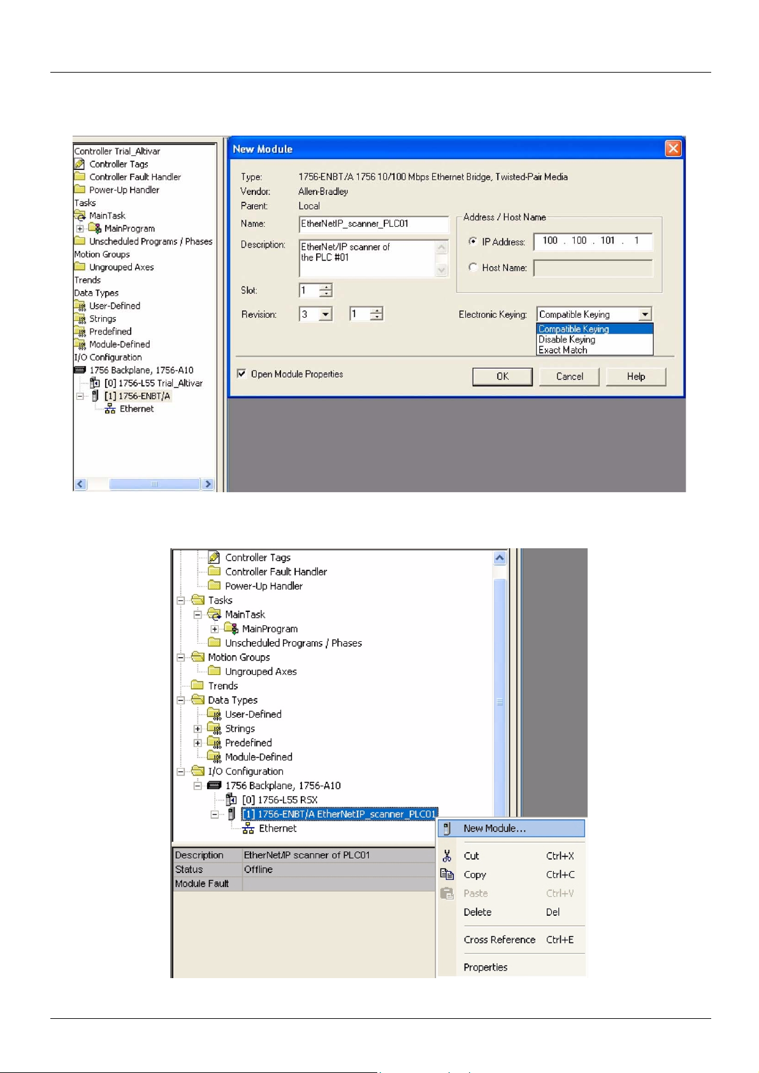This screenshot has height=1073, width=759.
Task: Click the scroll-up arrow of lower tree
Action: pos(500,558)
